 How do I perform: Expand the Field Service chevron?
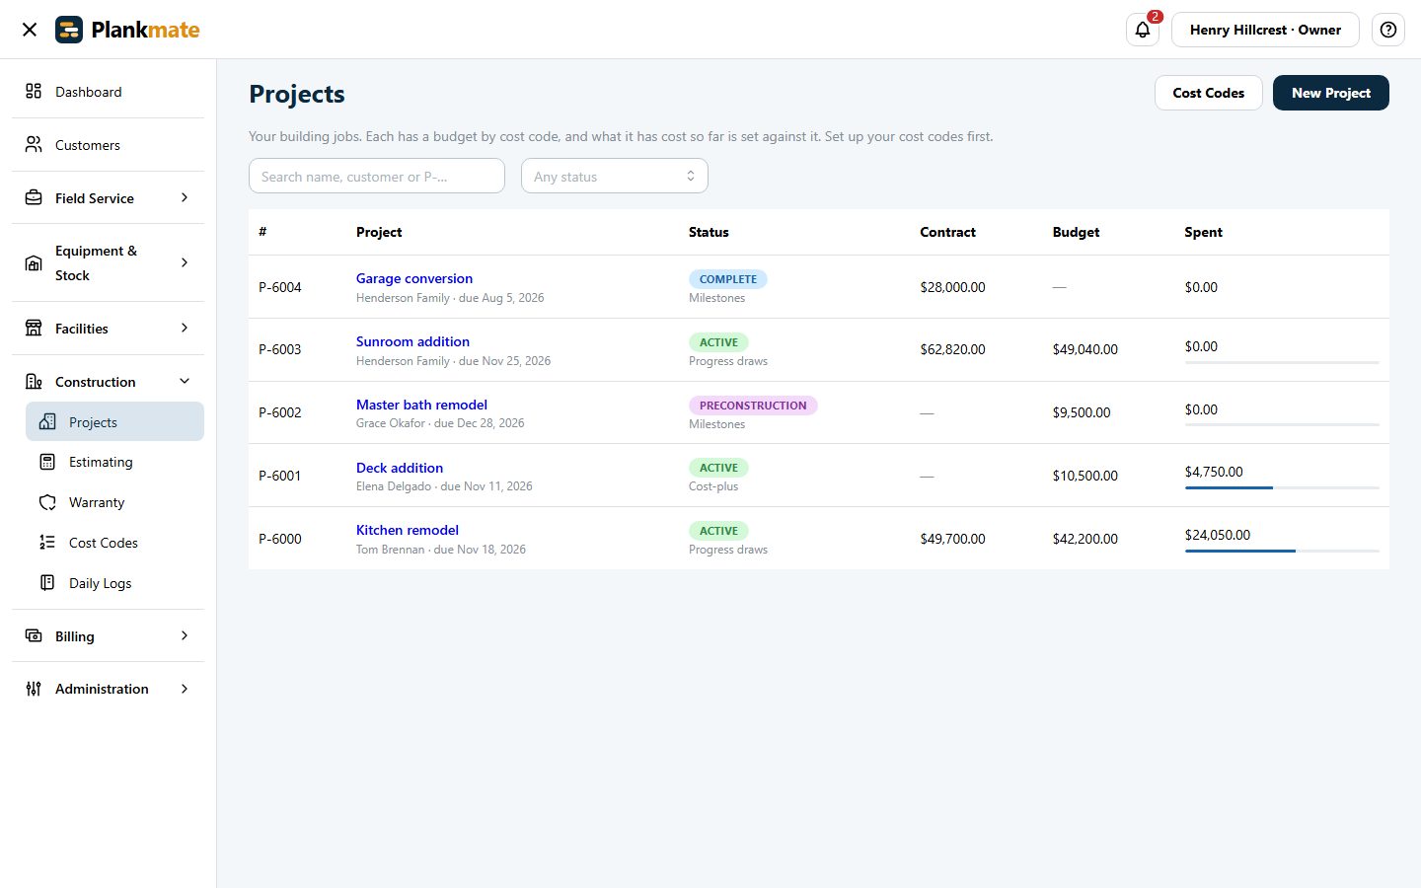185,197
